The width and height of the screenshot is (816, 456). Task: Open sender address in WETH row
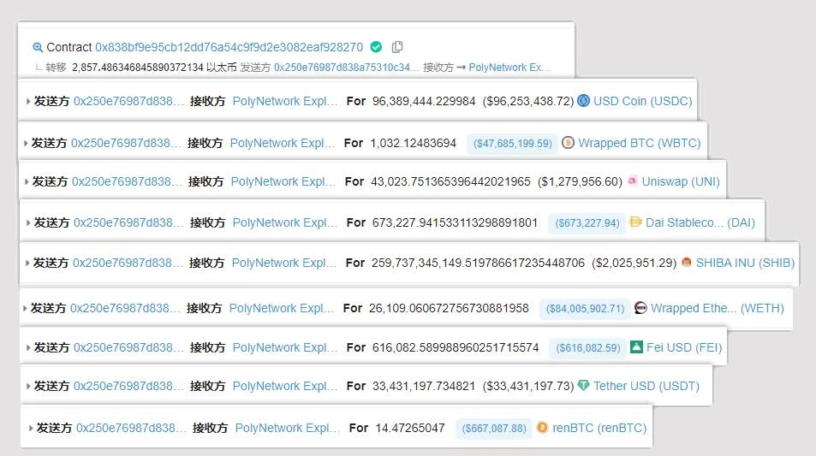[125, 308]
